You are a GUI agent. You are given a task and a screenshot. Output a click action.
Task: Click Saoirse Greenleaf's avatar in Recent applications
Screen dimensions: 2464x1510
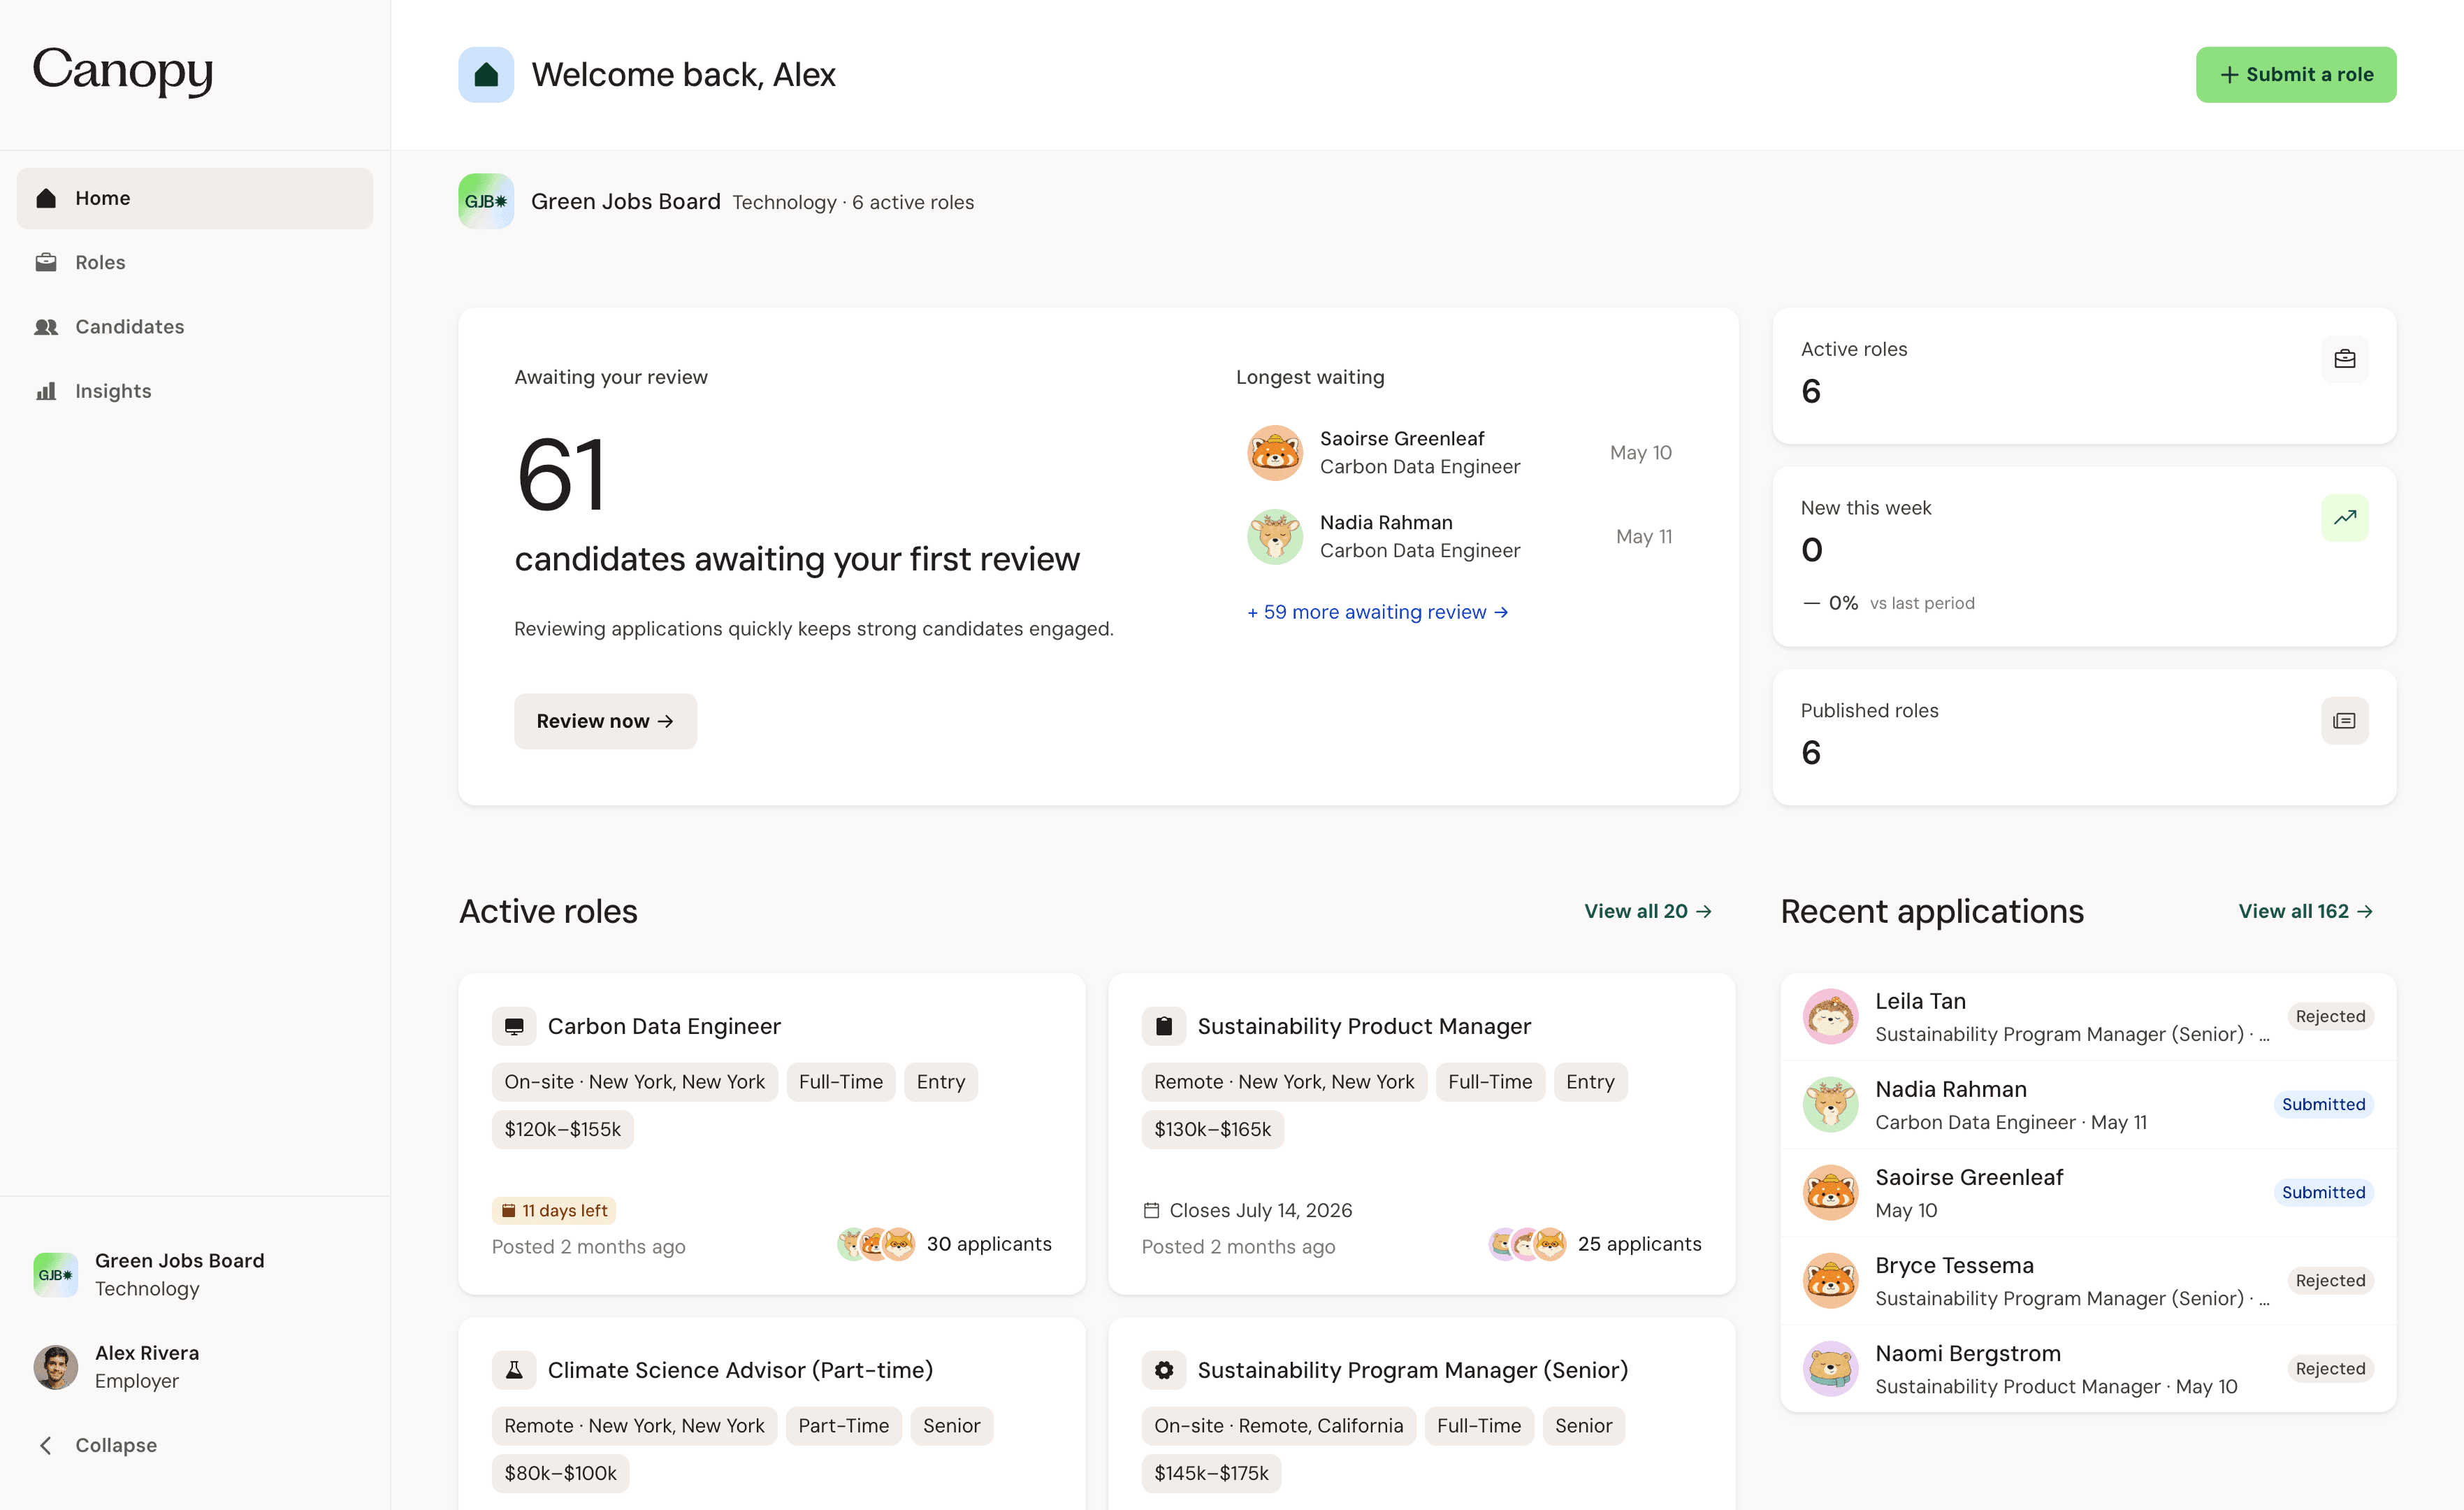(x=1830, y=1193)
